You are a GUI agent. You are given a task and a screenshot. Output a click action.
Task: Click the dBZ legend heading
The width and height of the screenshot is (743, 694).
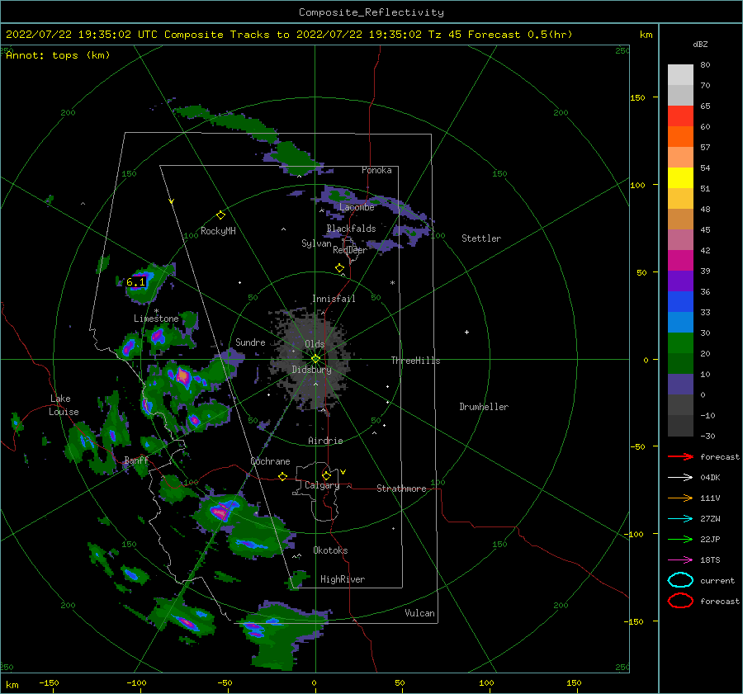[x=700, y=45]
